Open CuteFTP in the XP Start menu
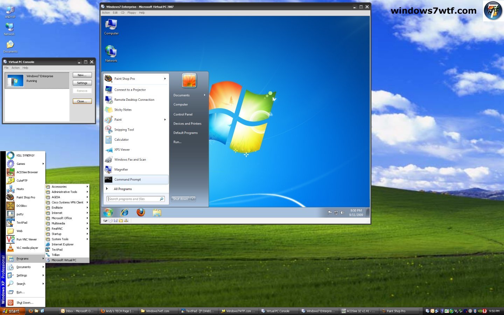The width and height of the screenshot is (504, 315). 25,181
